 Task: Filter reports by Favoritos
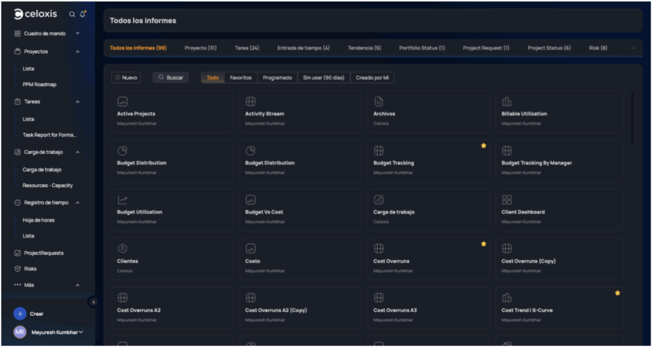[x=240, y=78]
